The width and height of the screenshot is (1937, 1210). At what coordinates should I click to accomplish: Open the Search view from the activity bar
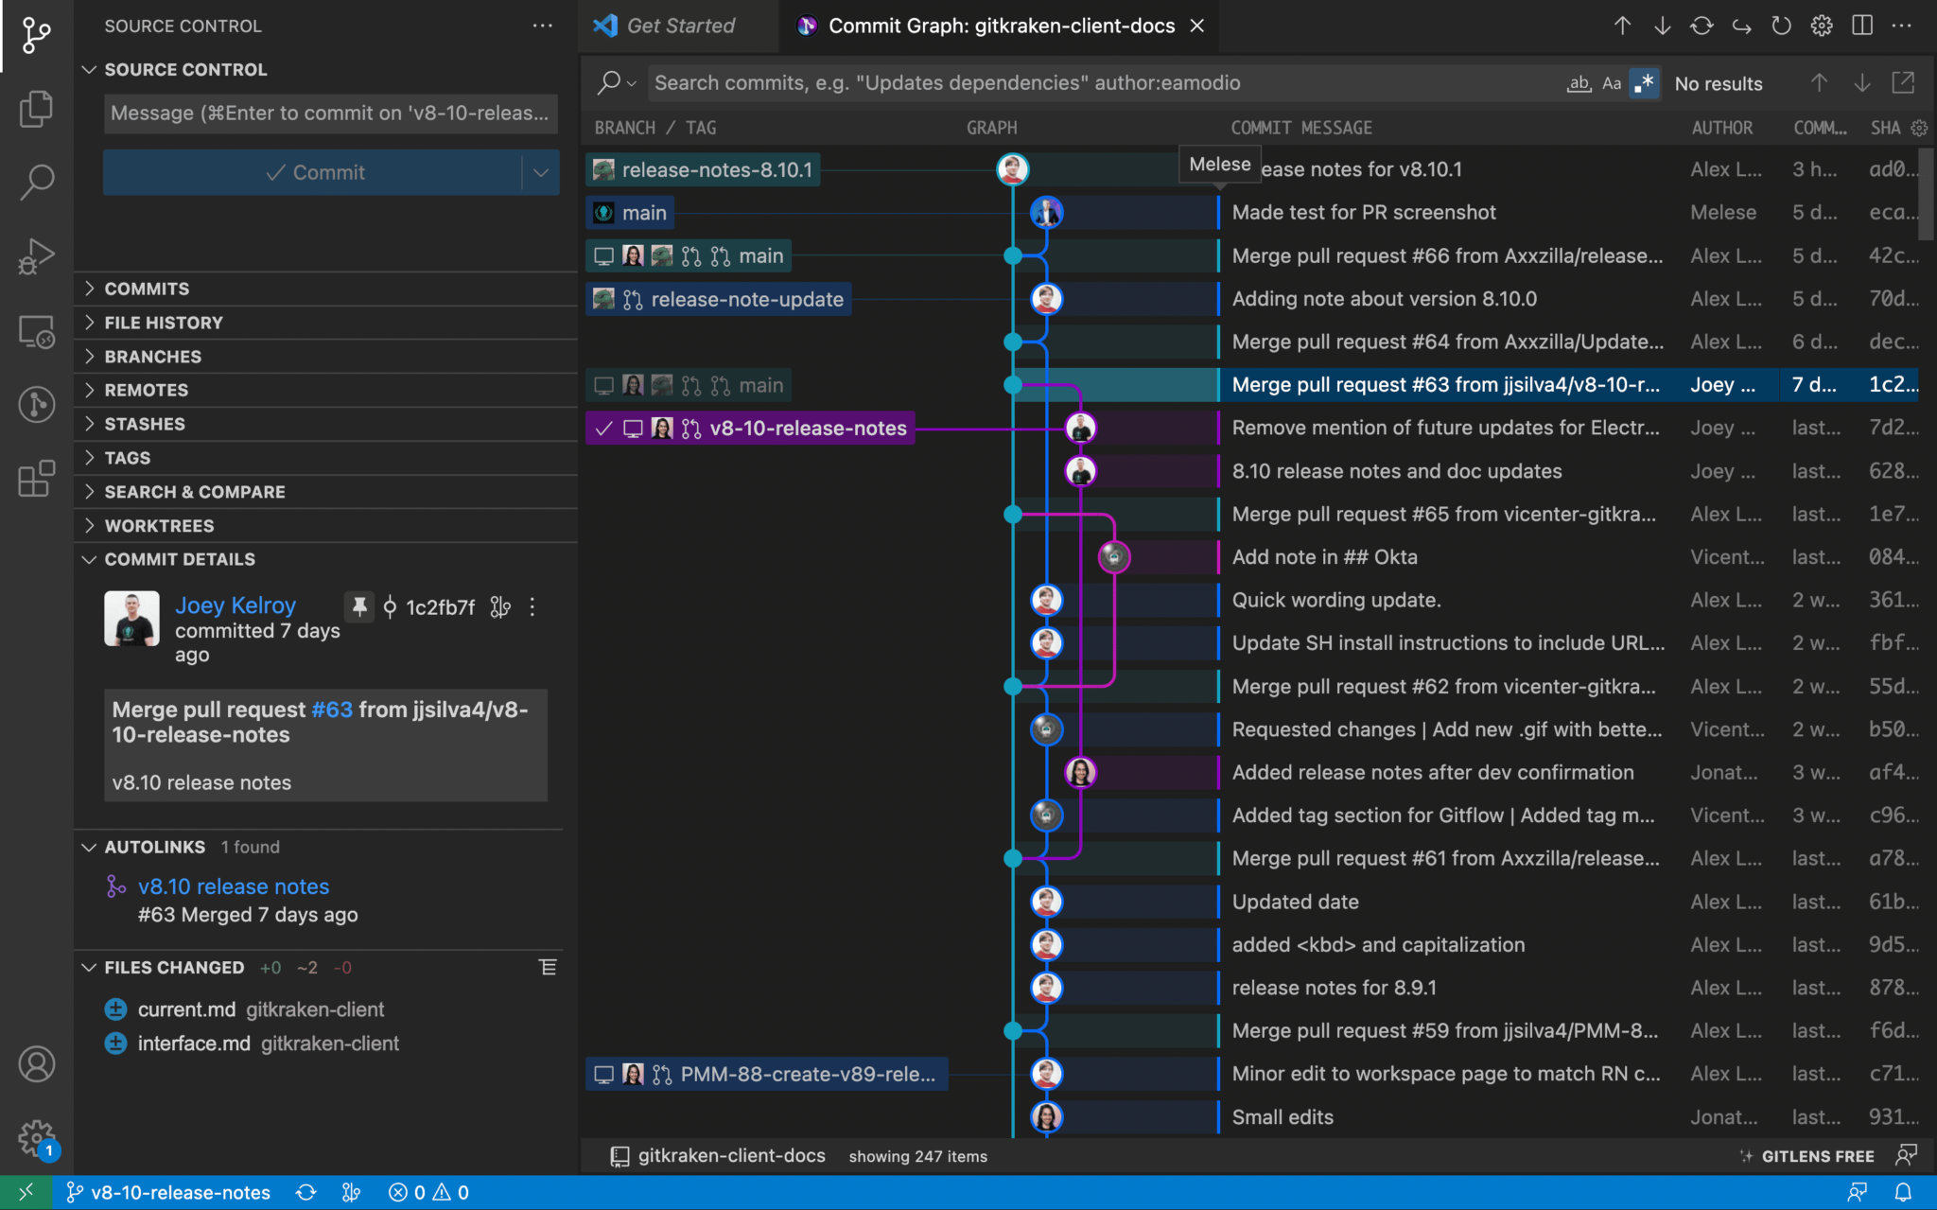[x=36, y=182]
